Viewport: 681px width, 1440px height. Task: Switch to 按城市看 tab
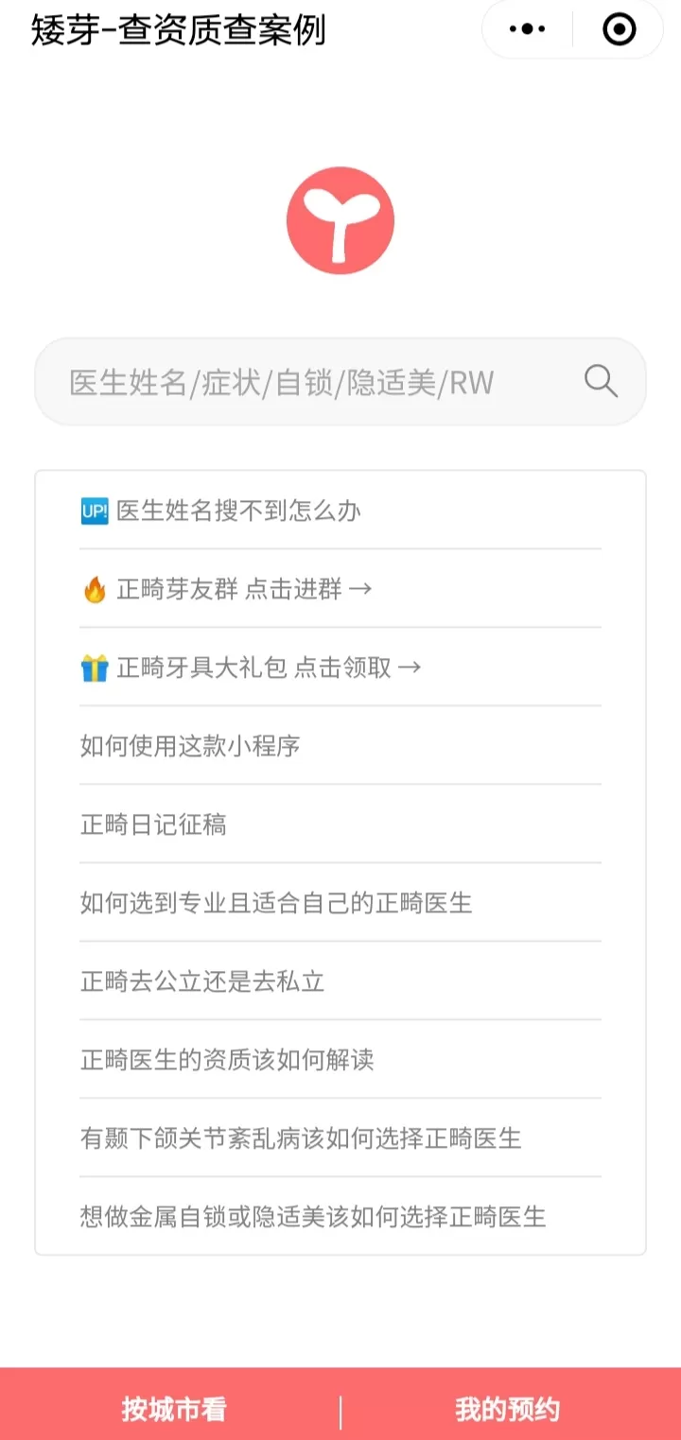click(174, 1410)
